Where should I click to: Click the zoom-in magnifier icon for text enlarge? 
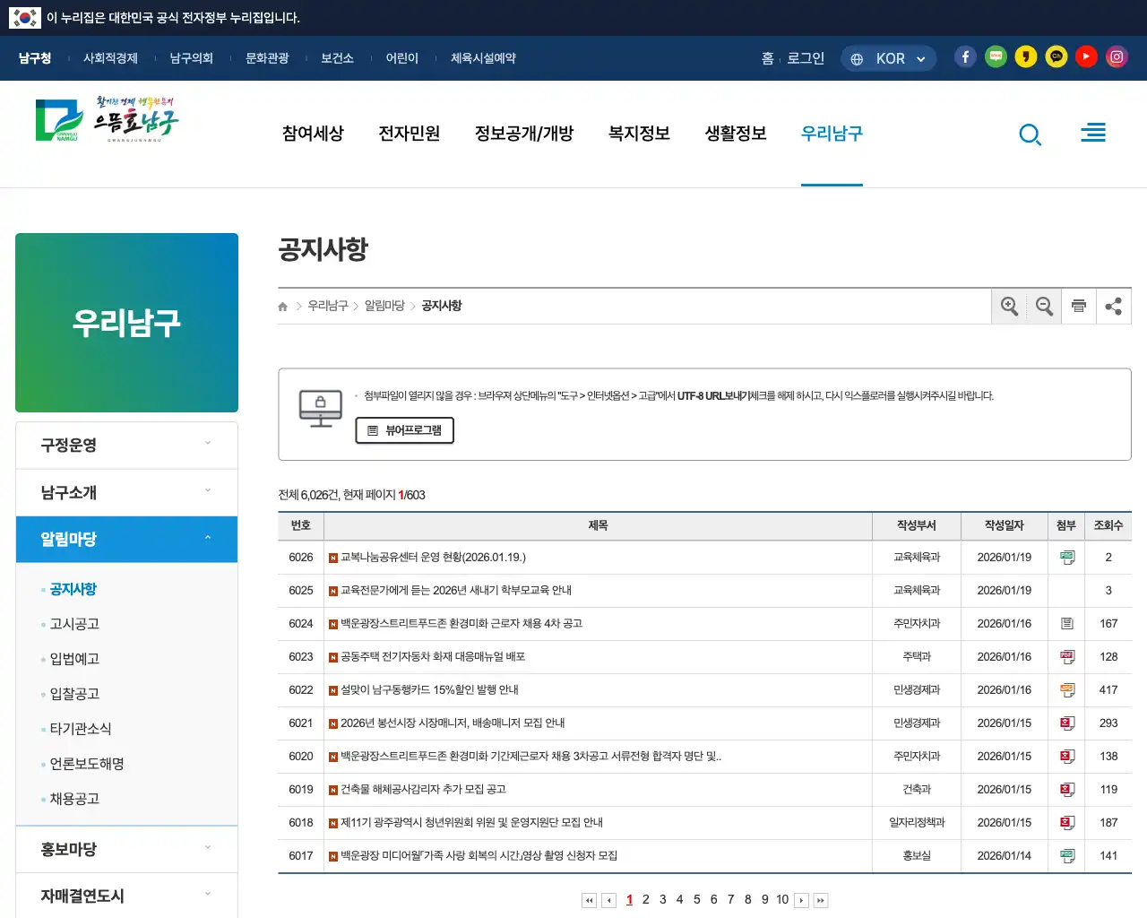tap(1009, 306)
